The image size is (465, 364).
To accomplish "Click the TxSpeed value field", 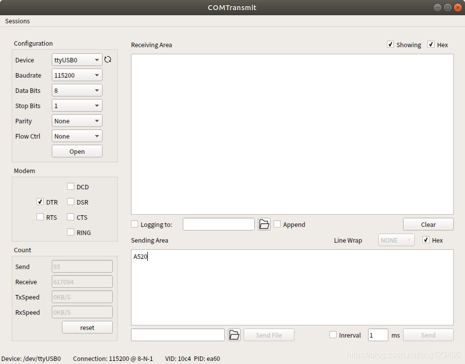I will click(x=82, y=297).
